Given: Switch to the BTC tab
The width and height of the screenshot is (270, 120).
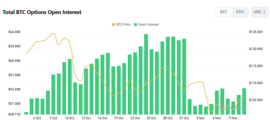Looking at the screenshot, I should (223, 12).
